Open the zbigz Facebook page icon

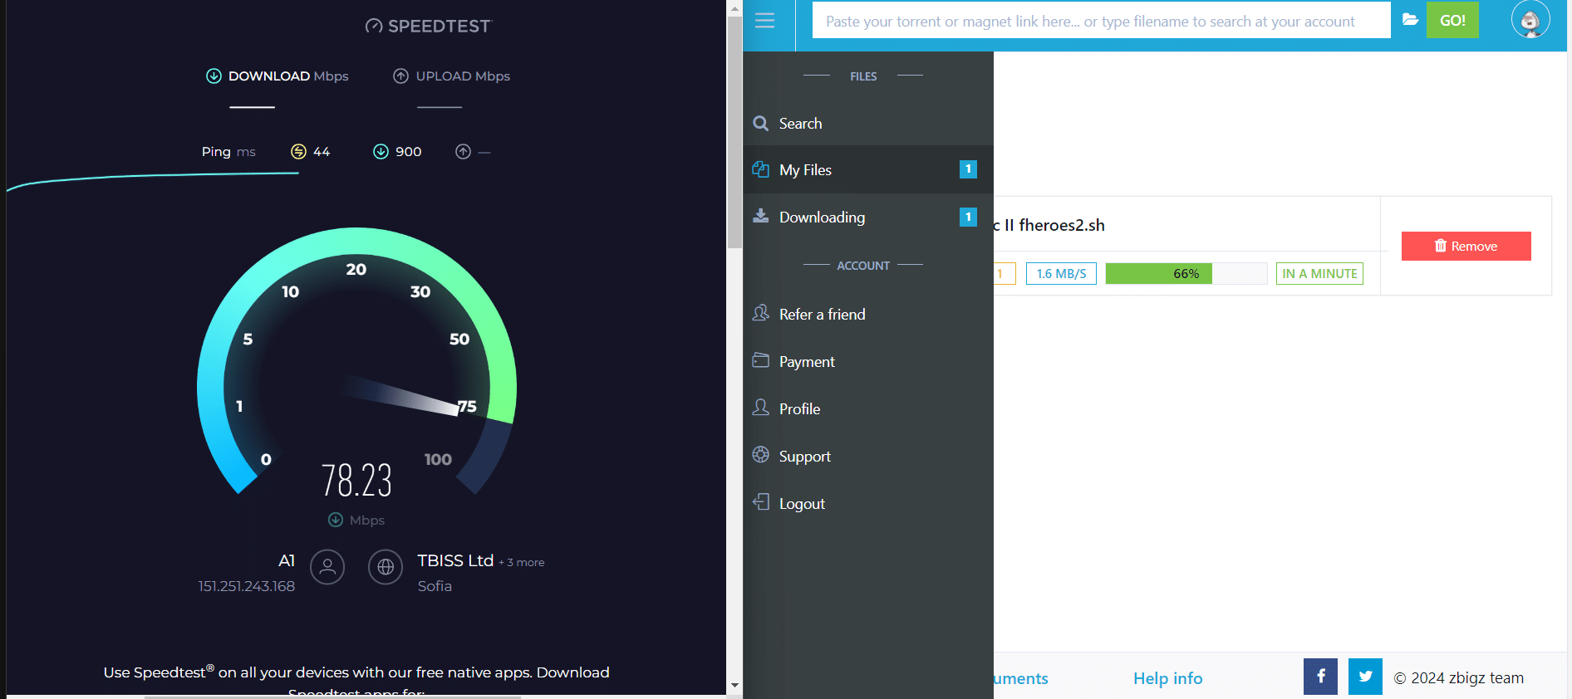coord(1320,677)
